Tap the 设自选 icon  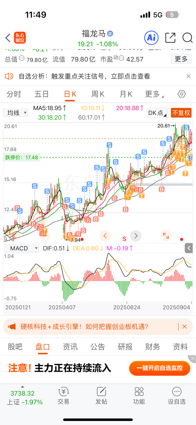click(177, 395)
